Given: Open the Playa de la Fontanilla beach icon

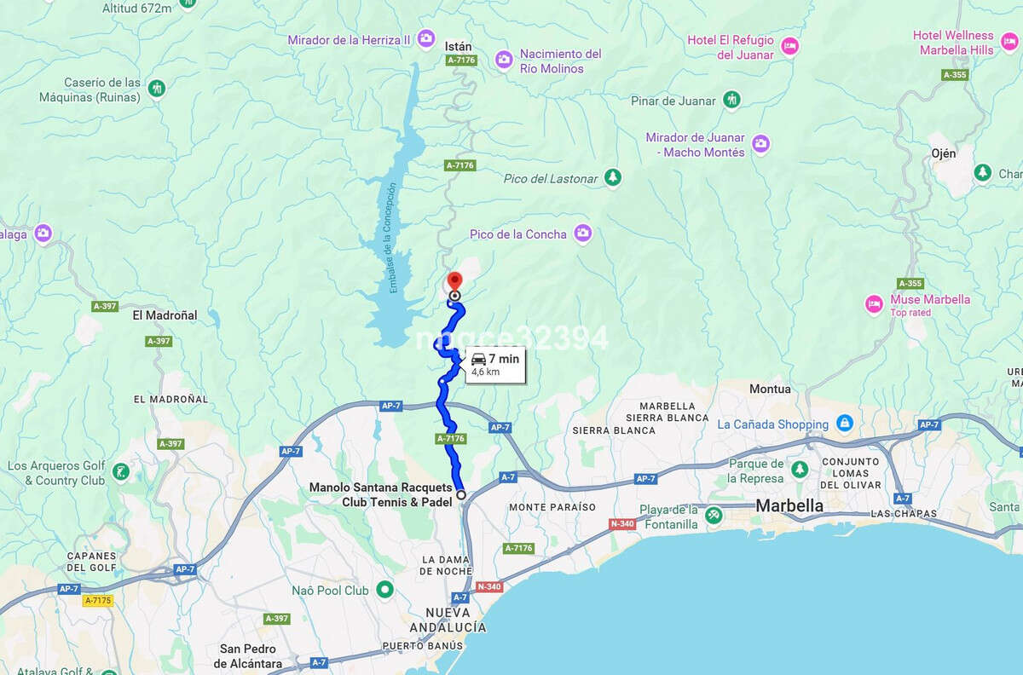Looking at the screenshot, I should pyautogui.click(x=714, y=516).
